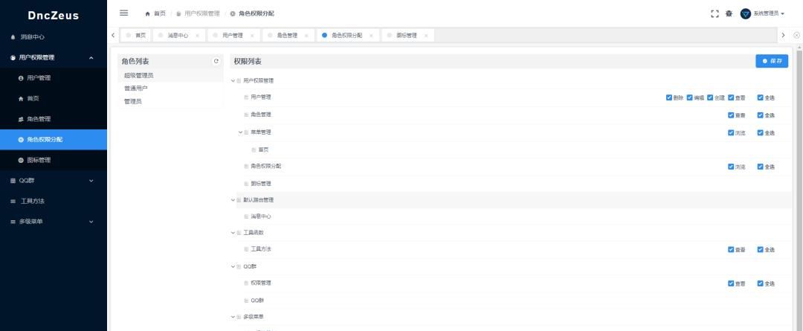The image size is (803, 331).
Task: Click the user avatar in the header
Action: click(x=746, y=14)
